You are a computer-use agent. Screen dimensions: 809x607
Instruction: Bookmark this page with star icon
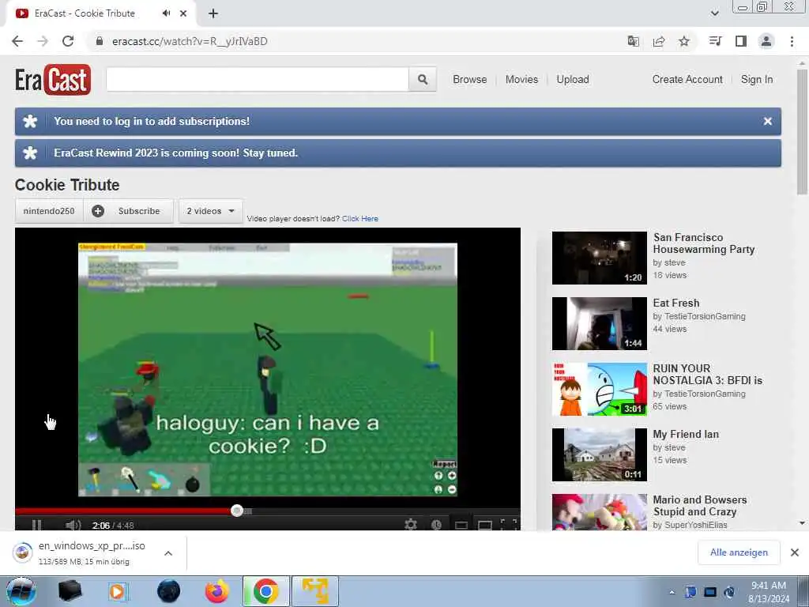(x=684, y=41)
